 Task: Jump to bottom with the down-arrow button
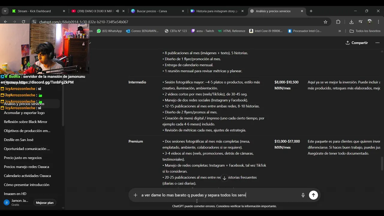tap(224, 178)
